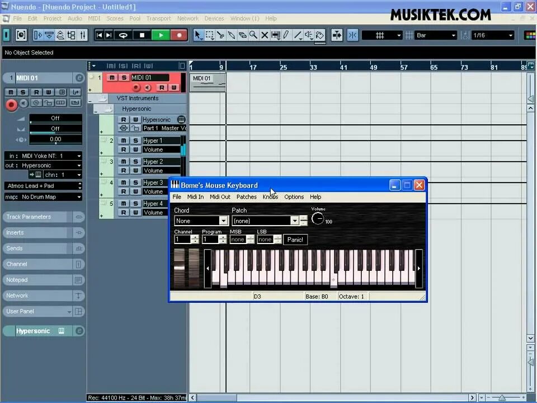Screen dimensions: 537x403
Task: Mute the Hyper 1 track
Action: pyautogui.click(x=124, y=140)
